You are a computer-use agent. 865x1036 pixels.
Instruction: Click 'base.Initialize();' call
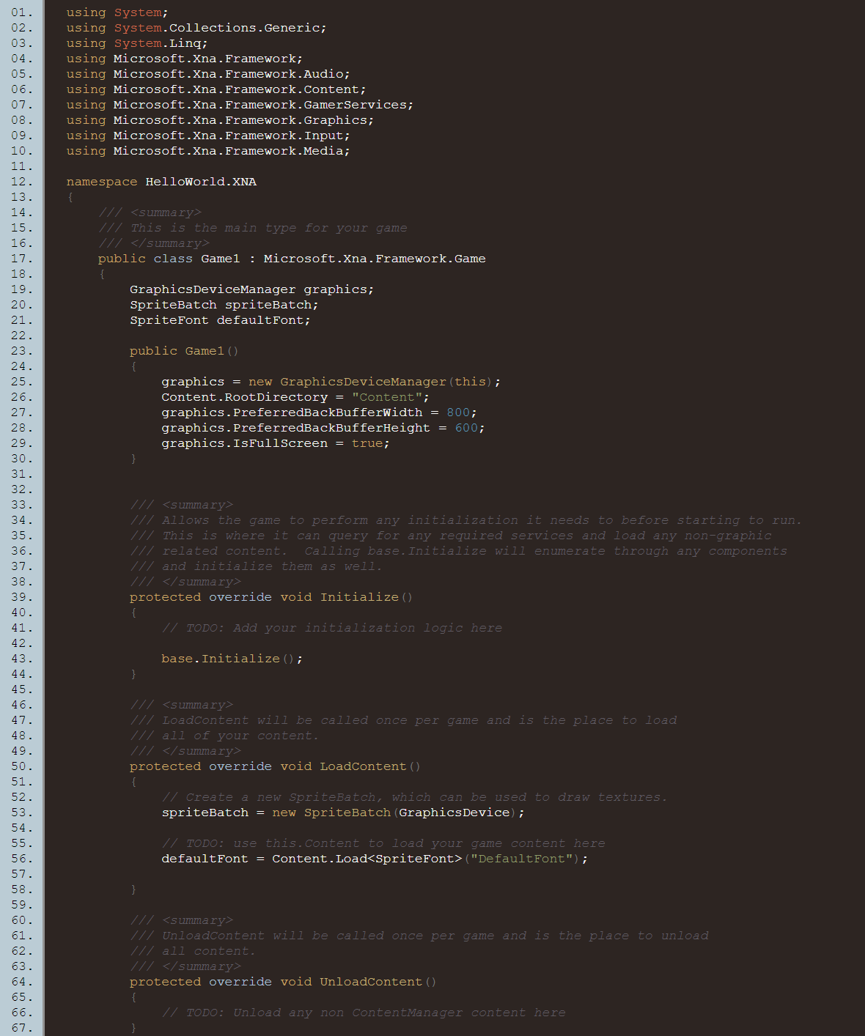[232, 659]
